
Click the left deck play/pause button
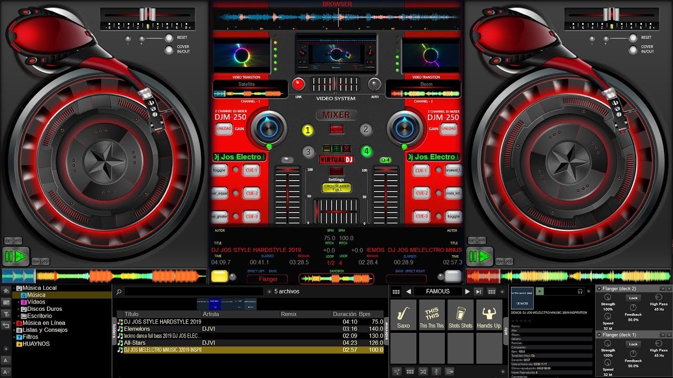pyautogui.click(x=16, y=257)
